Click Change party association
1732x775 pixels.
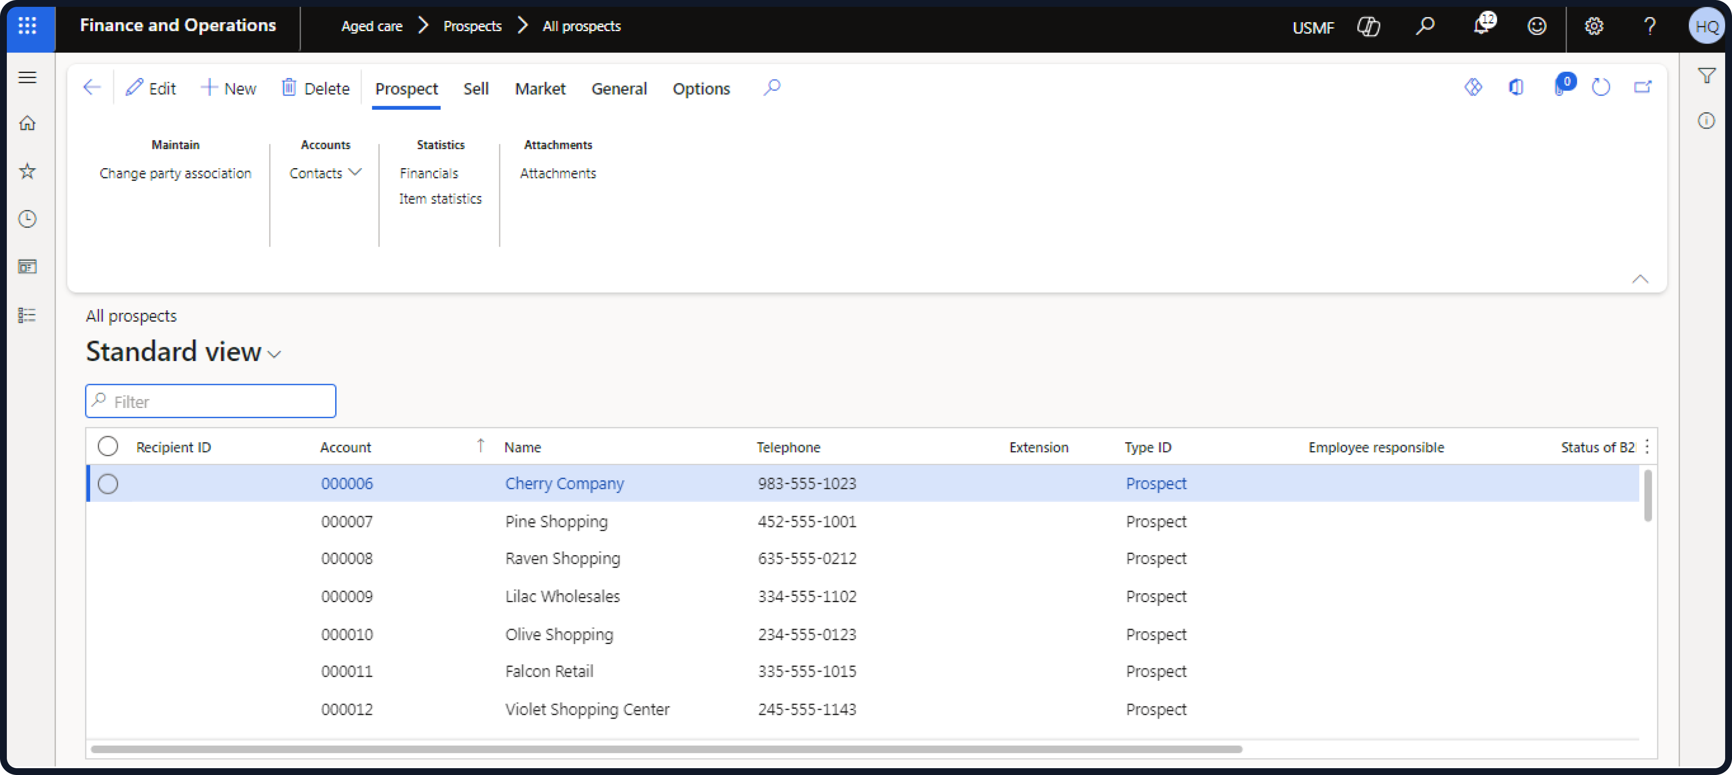click(175, 173)
